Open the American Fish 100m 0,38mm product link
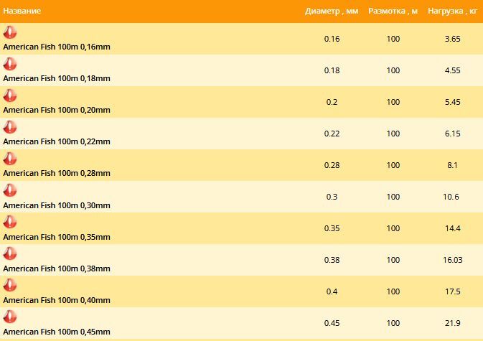 57,268
